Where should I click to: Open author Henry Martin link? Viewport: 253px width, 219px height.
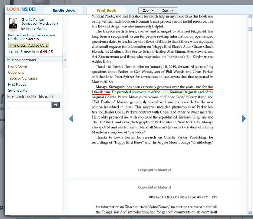36,29
